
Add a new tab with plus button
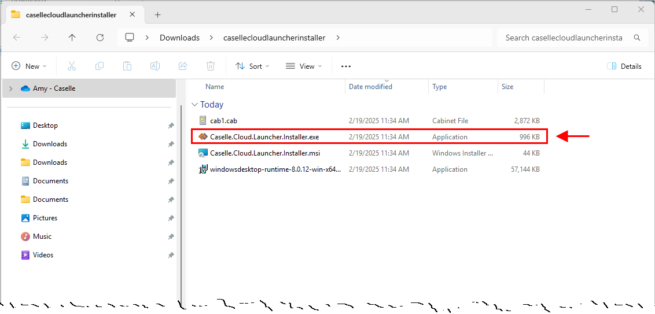pyautogui.click(x=157, y=14)
